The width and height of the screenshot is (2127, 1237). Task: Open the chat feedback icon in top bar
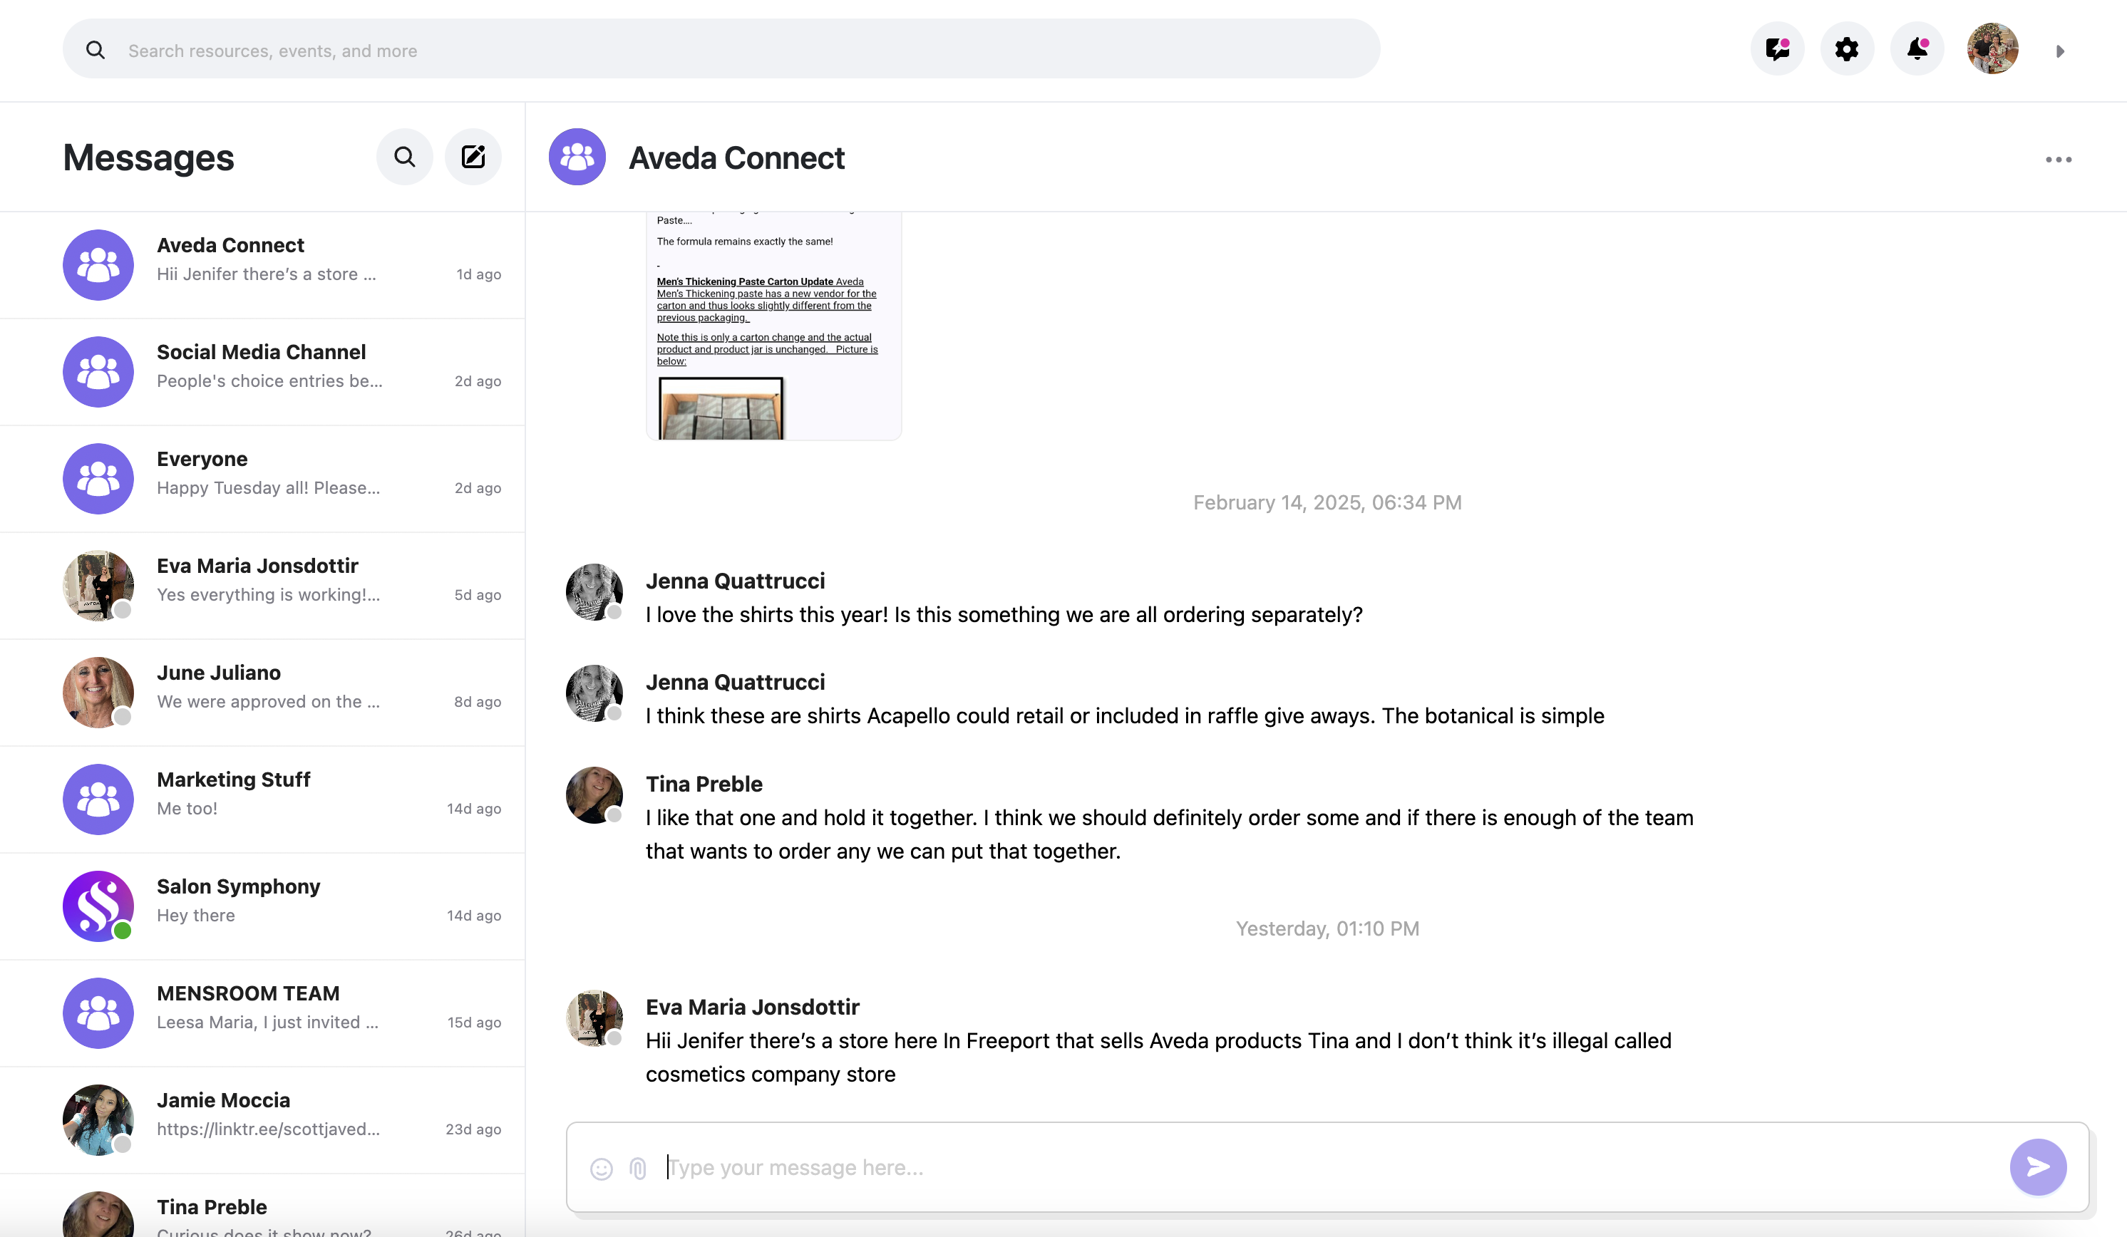pos(1778,49)
